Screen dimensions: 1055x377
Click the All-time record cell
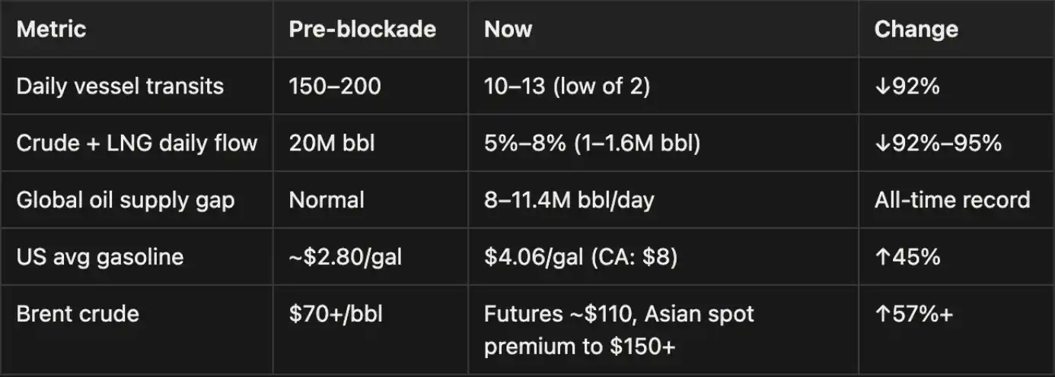tap(951, 200)
